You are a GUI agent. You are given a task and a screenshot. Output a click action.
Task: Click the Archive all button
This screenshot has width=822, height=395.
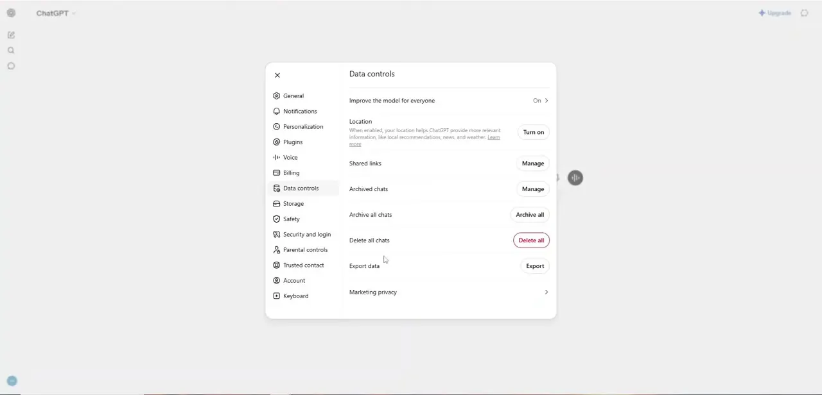point(530,215)
